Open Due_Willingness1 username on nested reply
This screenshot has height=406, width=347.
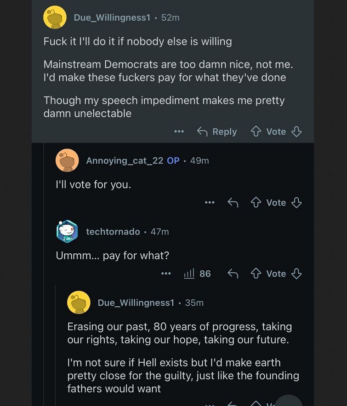136,303
